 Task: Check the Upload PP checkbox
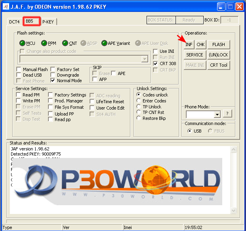50,114
